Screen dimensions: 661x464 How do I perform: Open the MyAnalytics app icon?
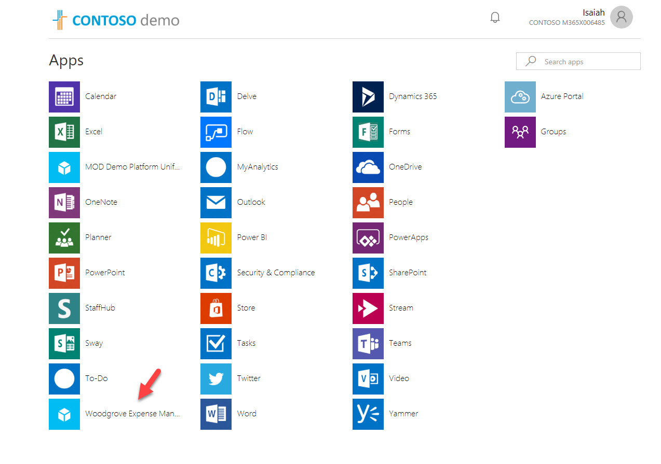coord(216,167)
